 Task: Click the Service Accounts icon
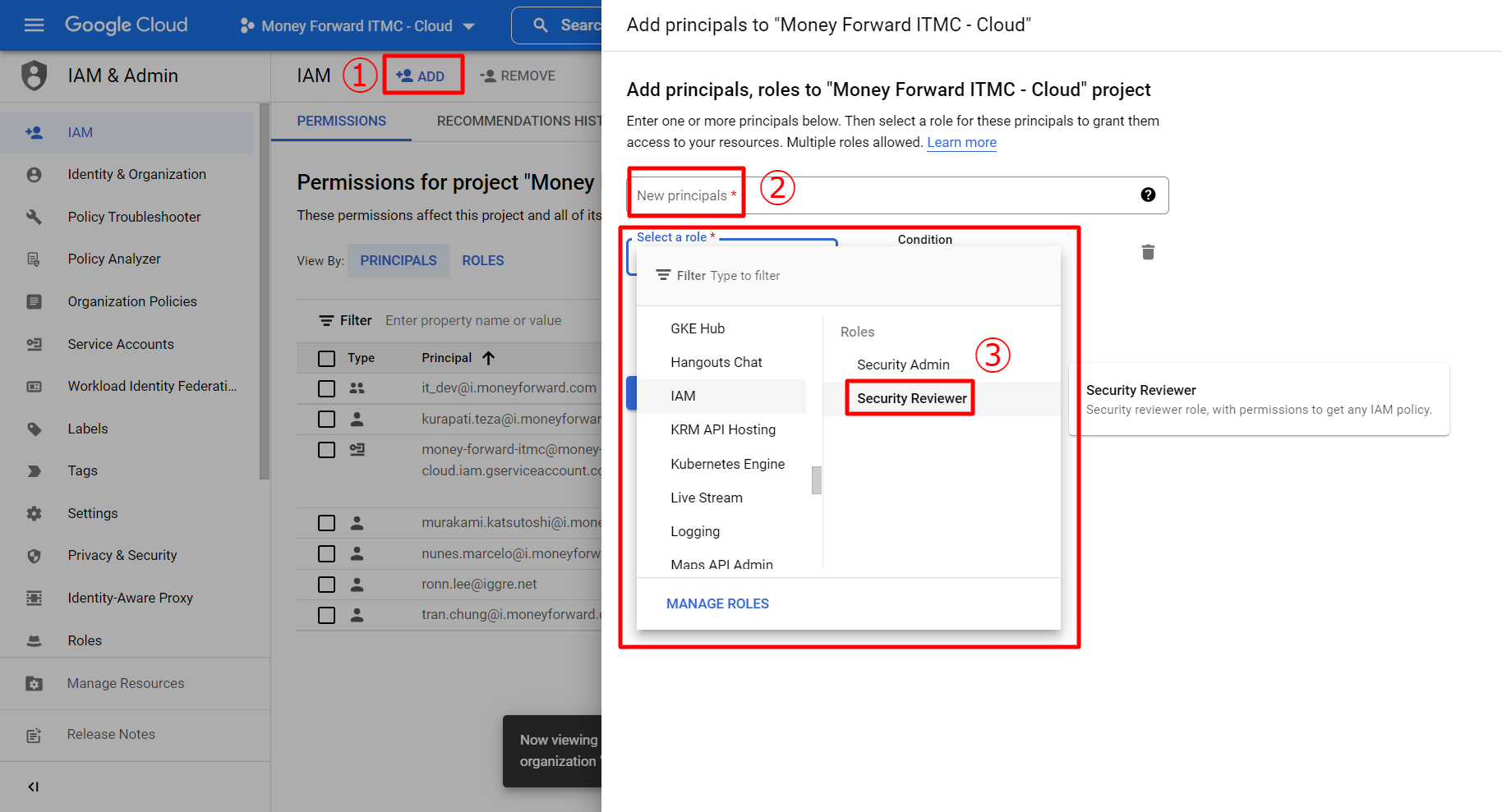pos(34,344)
